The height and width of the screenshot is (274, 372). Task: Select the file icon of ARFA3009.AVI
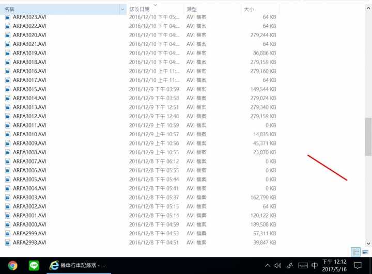[8, 143]
